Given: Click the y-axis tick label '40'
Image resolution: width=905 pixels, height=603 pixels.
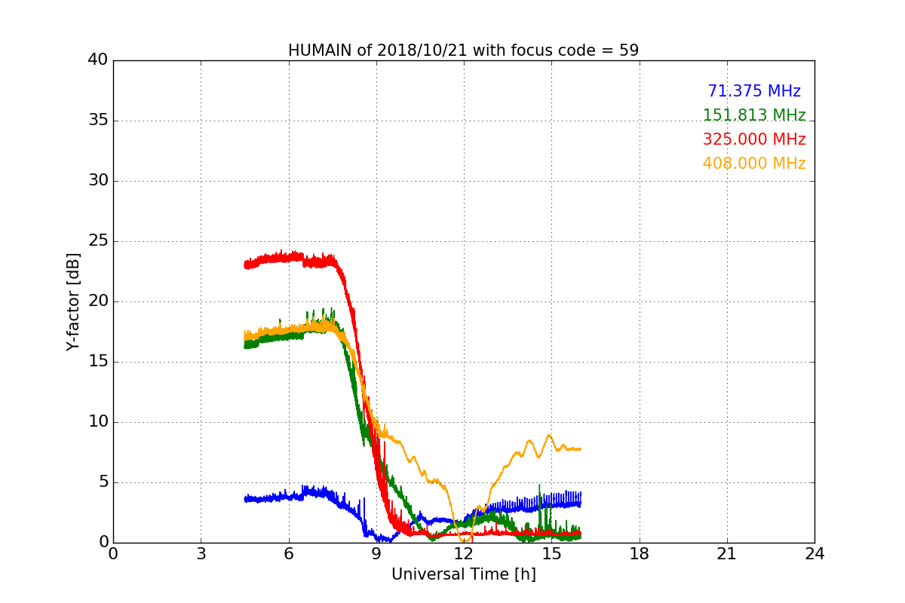Looking at the screenshot, I should click(98, 60).
